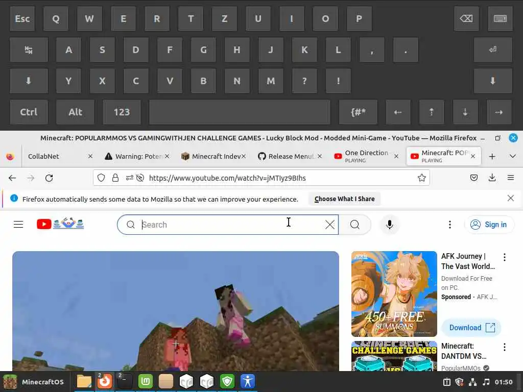523x392 pixels.
Task: Open tracking protection shield in address bar
Action: [101, 178]
